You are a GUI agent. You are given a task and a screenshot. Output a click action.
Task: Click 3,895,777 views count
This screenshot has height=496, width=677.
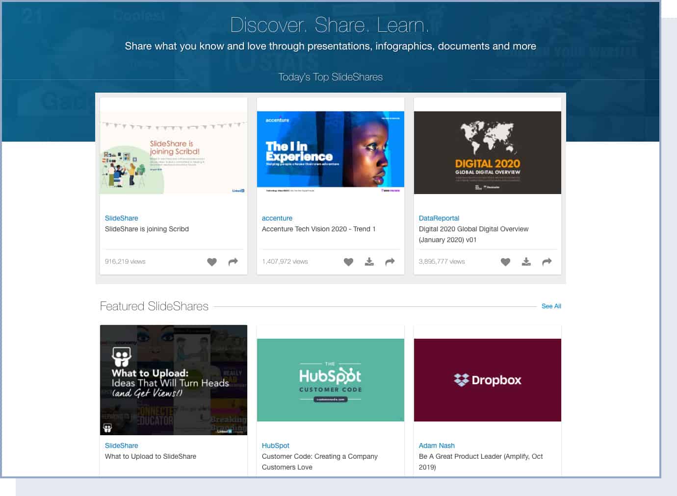(442, 262)
